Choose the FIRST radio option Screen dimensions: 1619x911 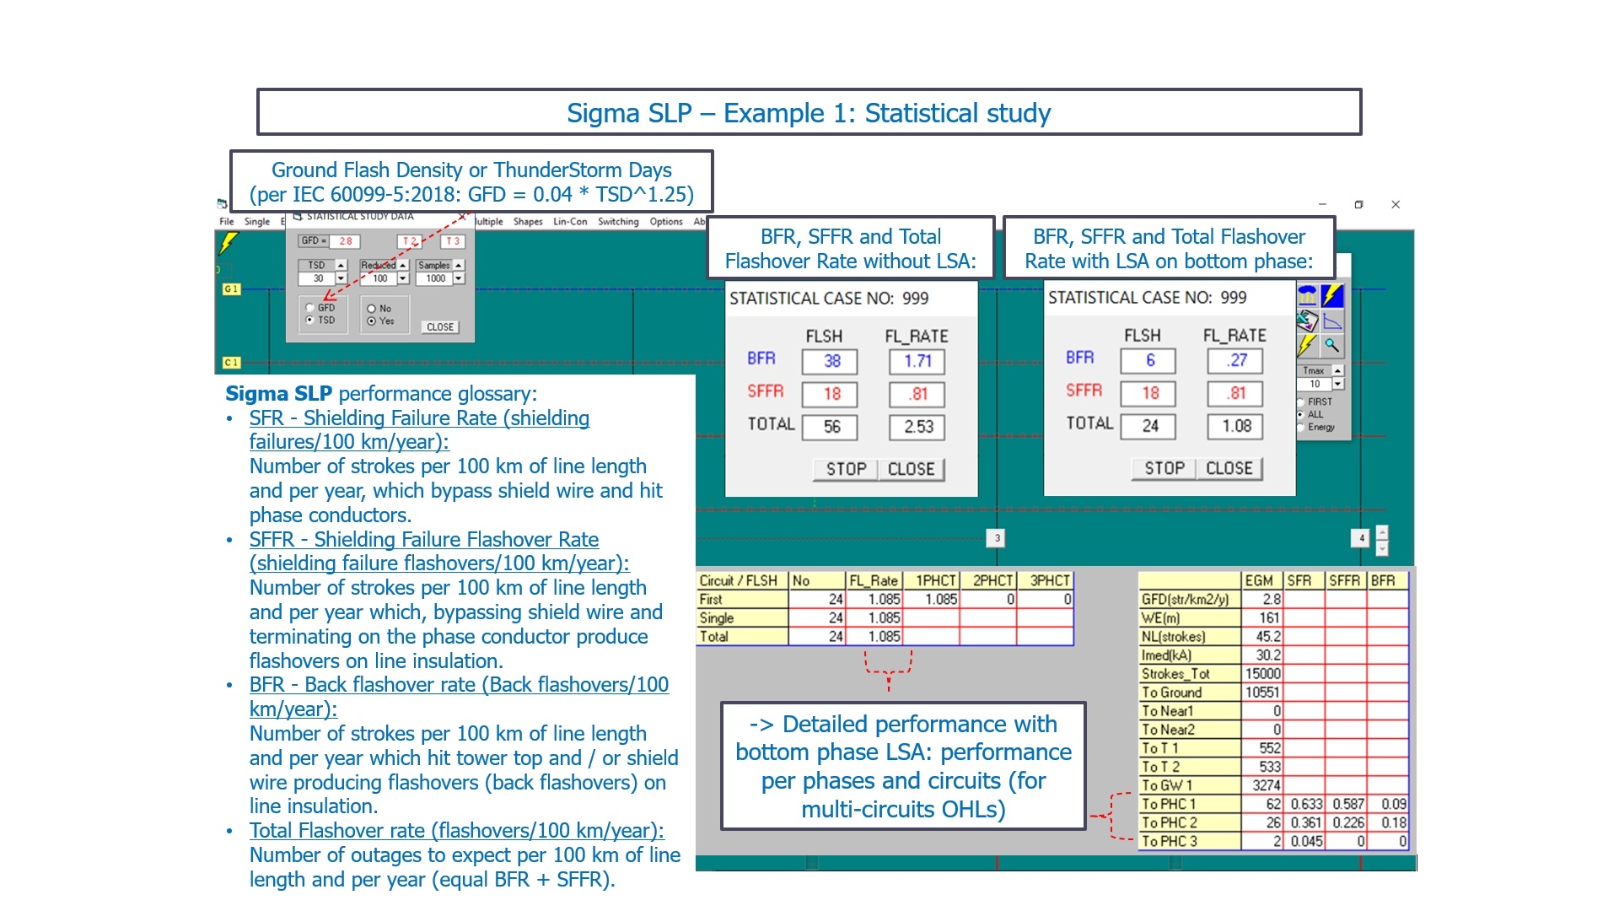point(1301,402)
